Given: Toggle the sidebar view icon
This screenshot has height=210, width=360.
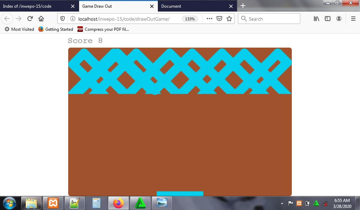Looking at the screenshot, I should [328, 19].
